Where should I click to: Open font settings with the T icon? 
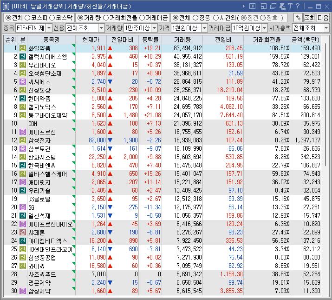pyautogui.click(x=290, y=6)
